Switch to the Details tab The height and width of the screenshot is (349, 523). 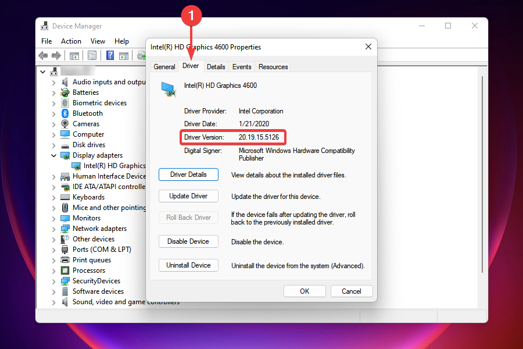[216, 67]
